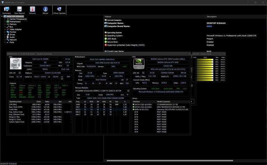Screen dimensions: 267x165
Task: Select the 933.3 memory timing row
Action: point(102,109)
